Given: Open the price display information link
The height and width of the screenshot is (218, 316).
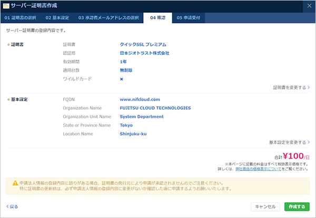Looking at the screenshot, I should [x=258, y=169].
